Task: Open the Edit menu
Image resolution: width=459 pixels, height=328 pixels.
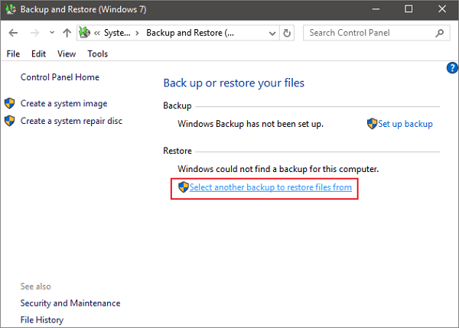Action: [x=39, y=54]
